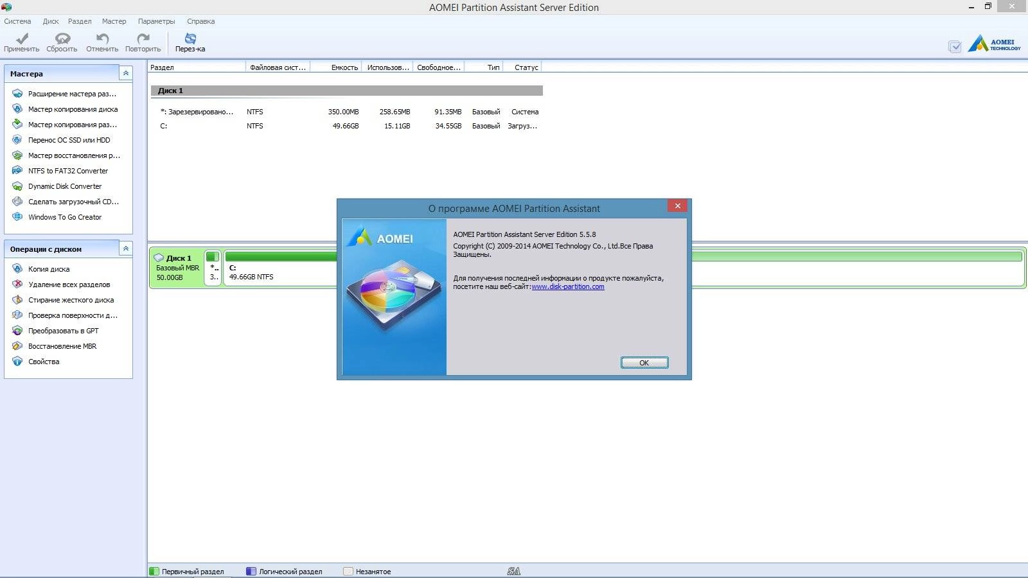Close the О программе dialog

tap(677, 206)
